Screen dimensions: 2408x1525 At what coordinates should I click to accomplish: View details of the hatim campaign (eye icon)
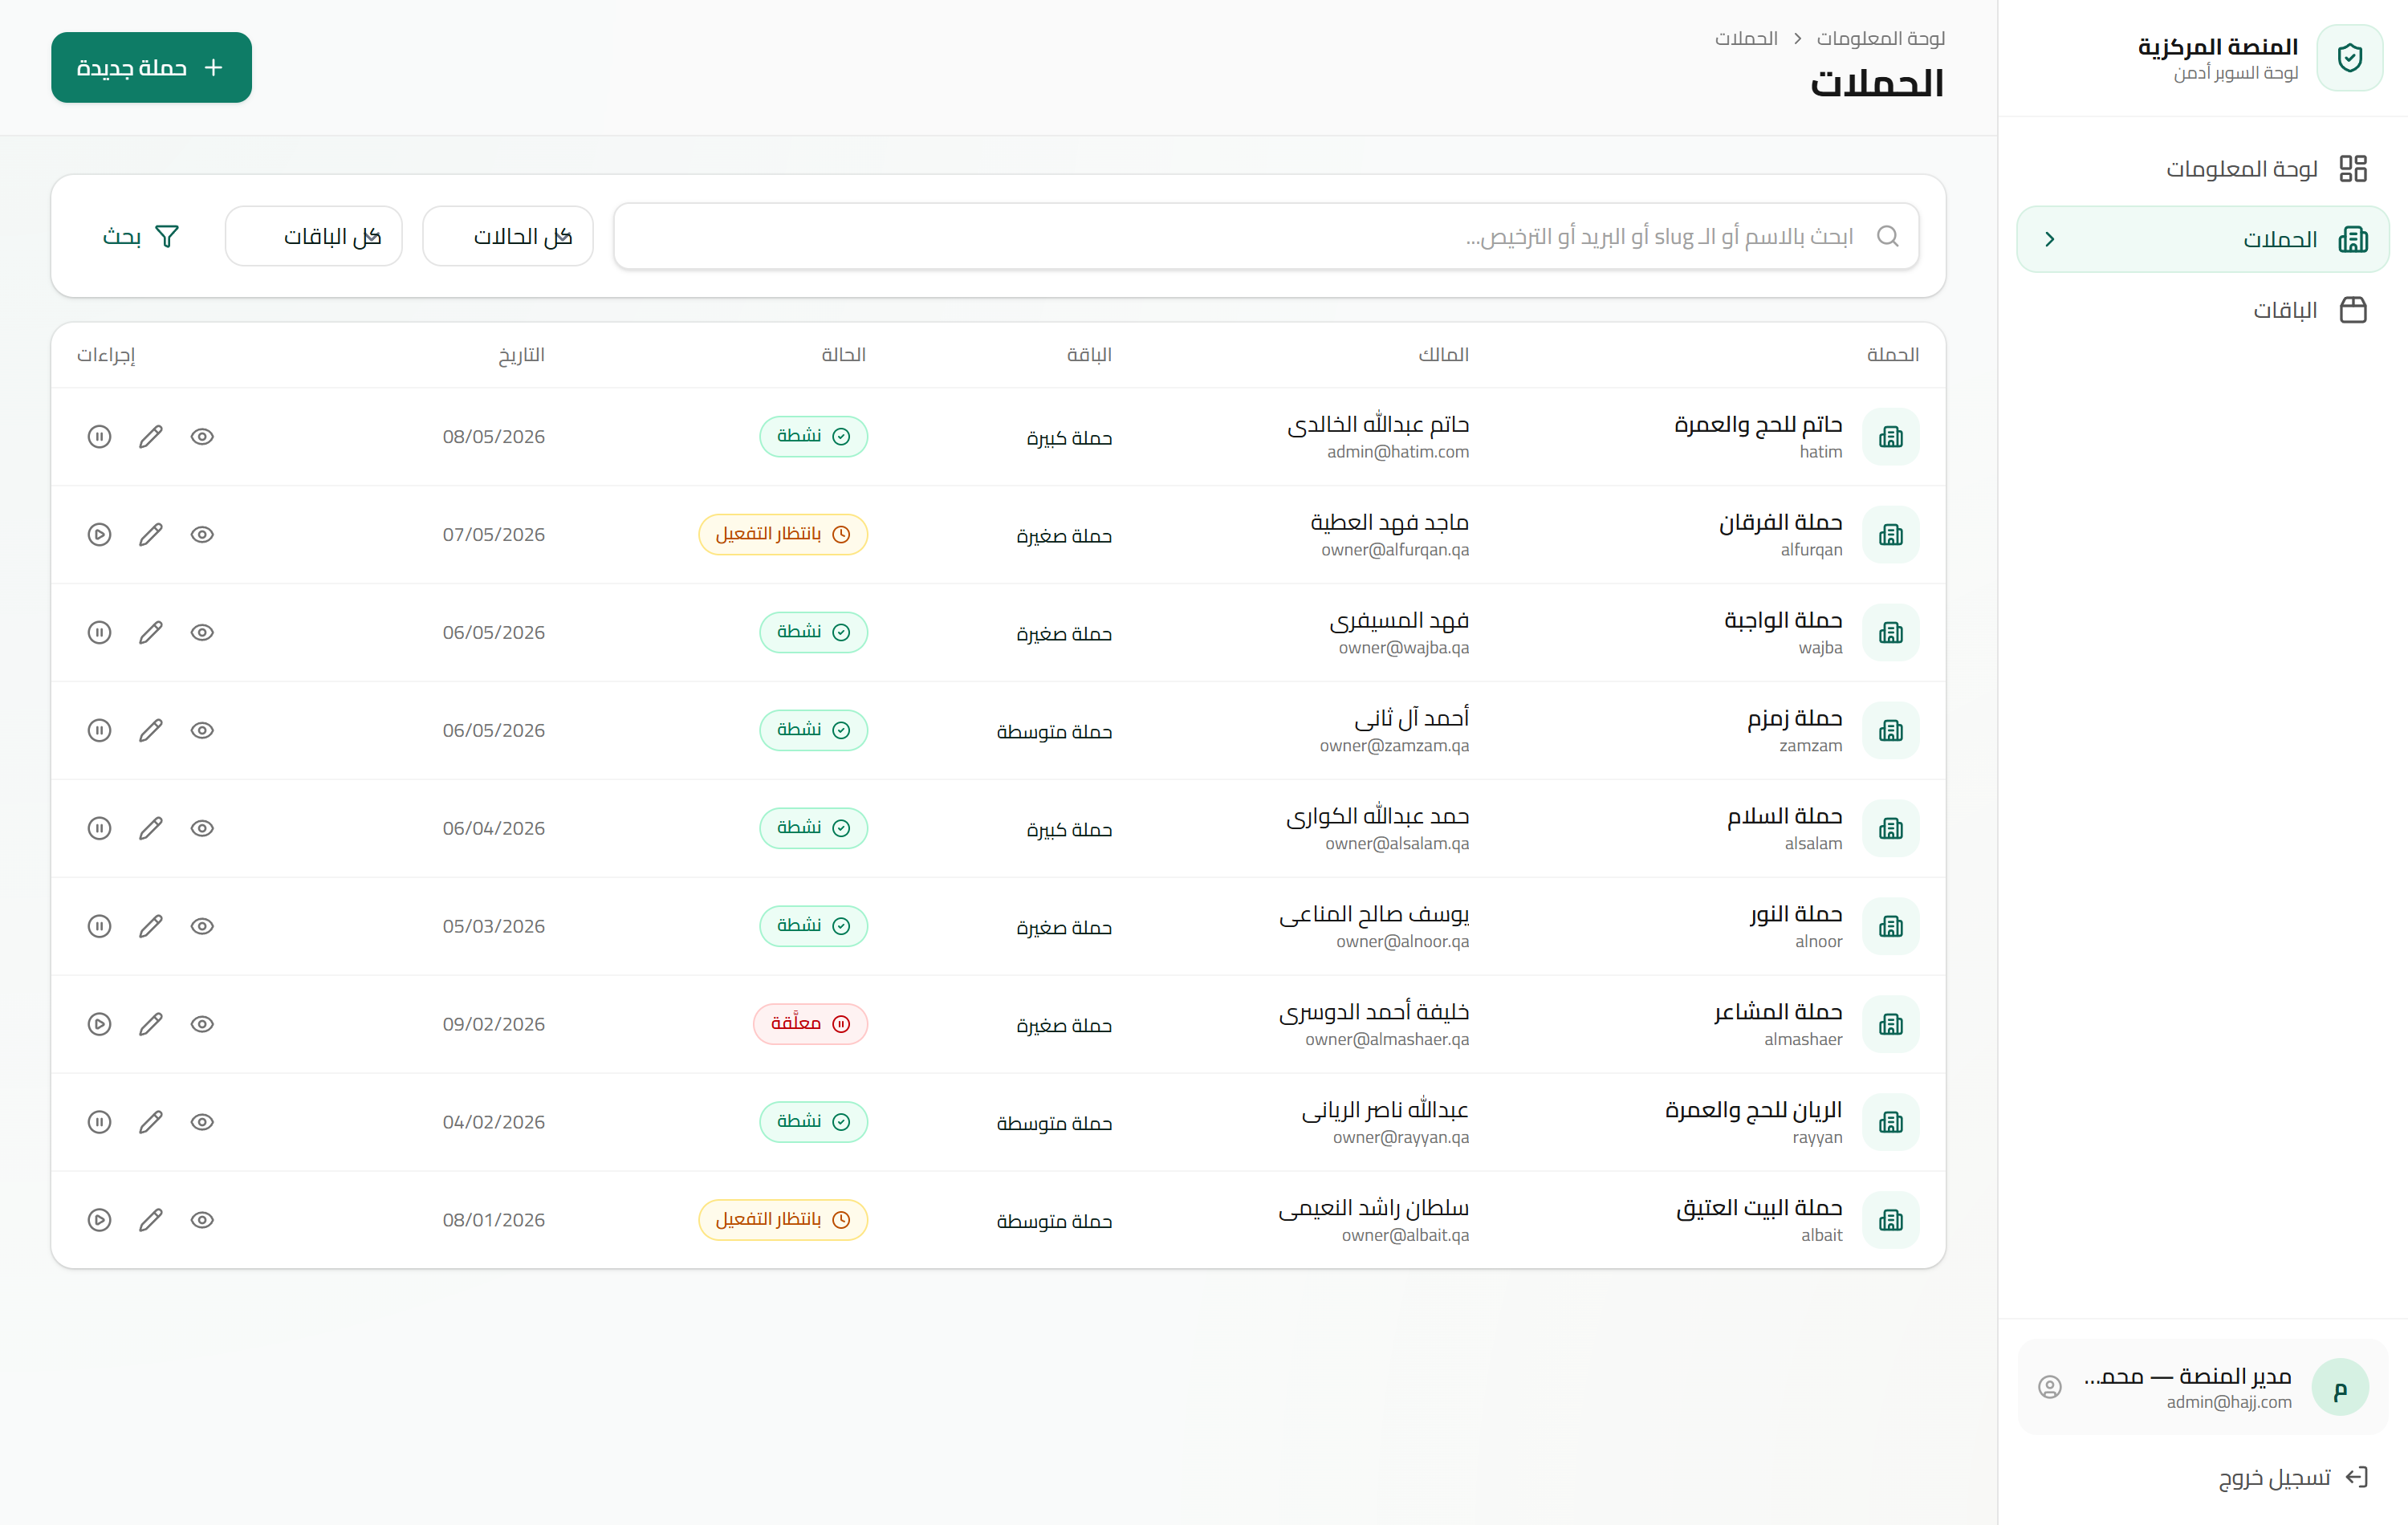202,437
